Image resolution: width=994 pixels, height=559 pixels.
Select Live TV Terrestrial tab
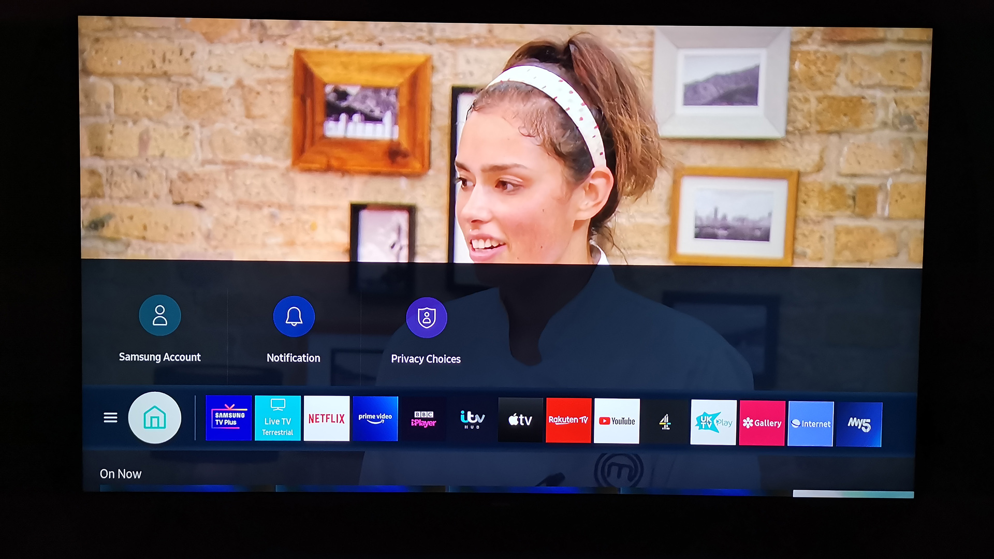[x=278, y=418]
